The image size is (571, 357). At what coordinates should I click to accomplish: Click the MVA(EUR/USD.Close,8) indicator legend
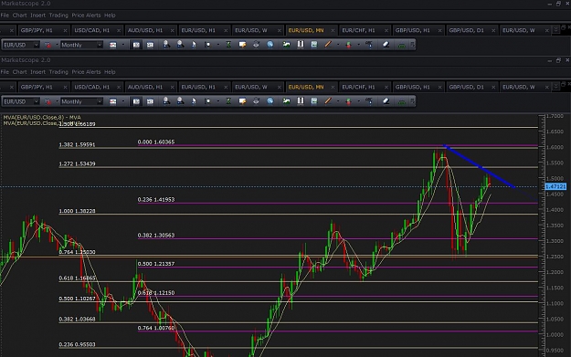tap(42, 117)
